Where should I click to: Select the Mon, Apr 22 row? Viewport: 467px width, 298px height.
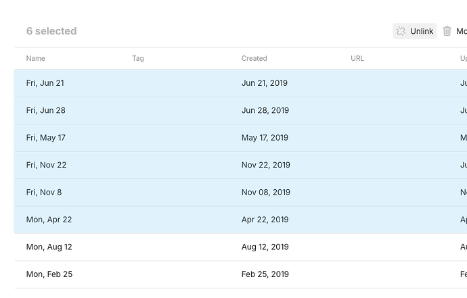coord(240,220)
